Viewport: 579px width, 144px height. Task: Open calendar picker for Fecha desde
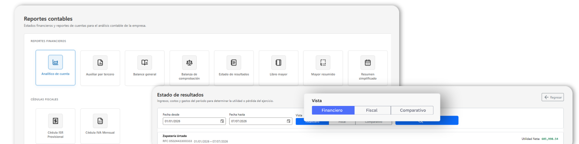pyautogui.click(x=222, y=121)
